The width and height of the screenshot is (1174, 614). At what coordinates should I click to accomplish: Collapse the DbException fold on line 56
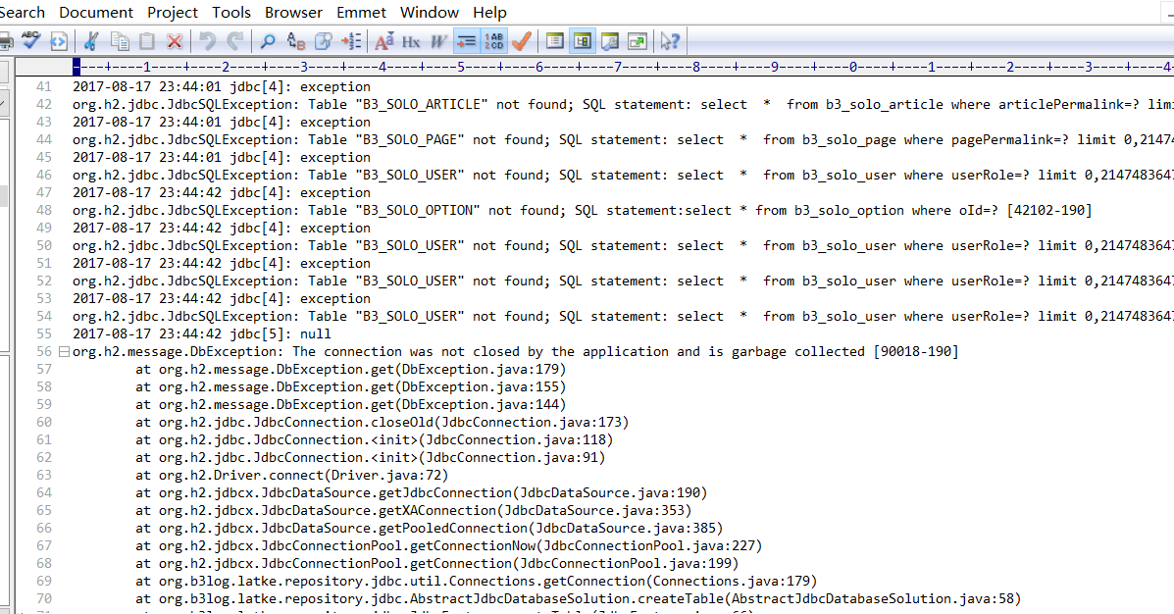click(65, 352)
